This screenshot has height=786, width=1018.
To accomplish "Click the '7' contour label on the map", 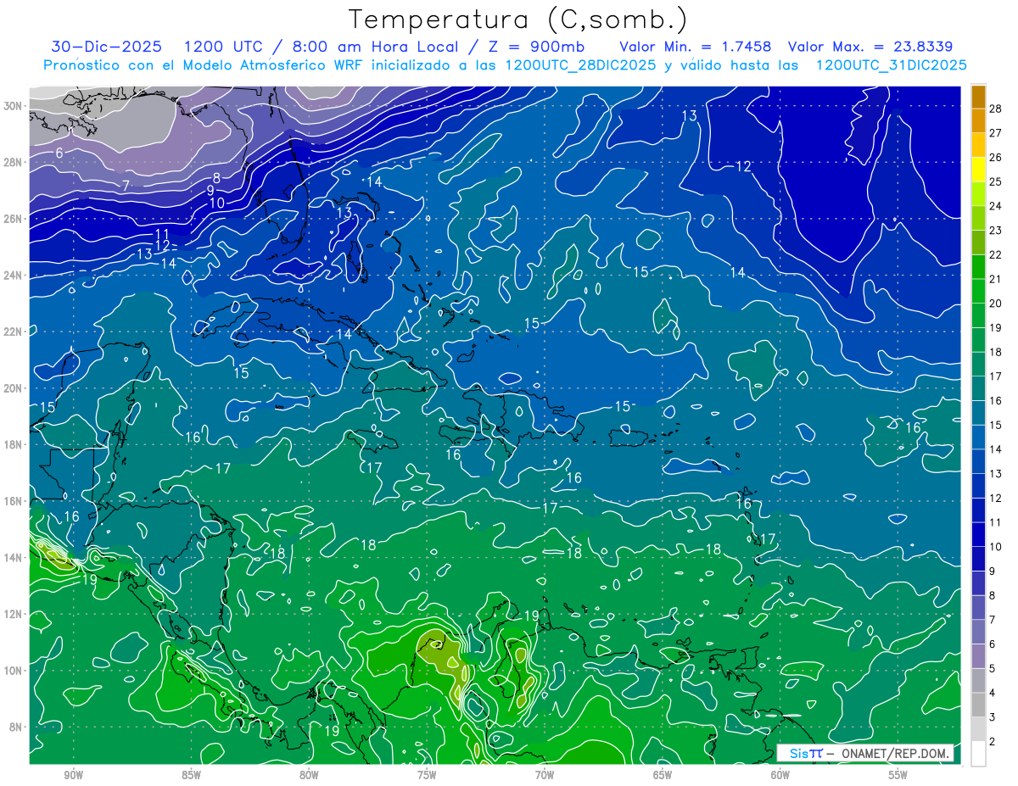I will [x=126, y=185].
